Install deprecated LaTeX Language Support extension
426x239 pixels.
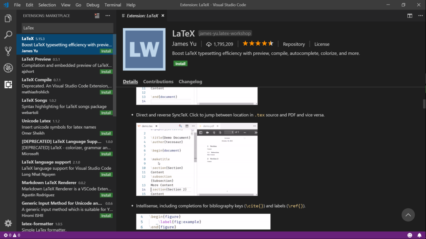pyautogui.click(x=106, y=154)
